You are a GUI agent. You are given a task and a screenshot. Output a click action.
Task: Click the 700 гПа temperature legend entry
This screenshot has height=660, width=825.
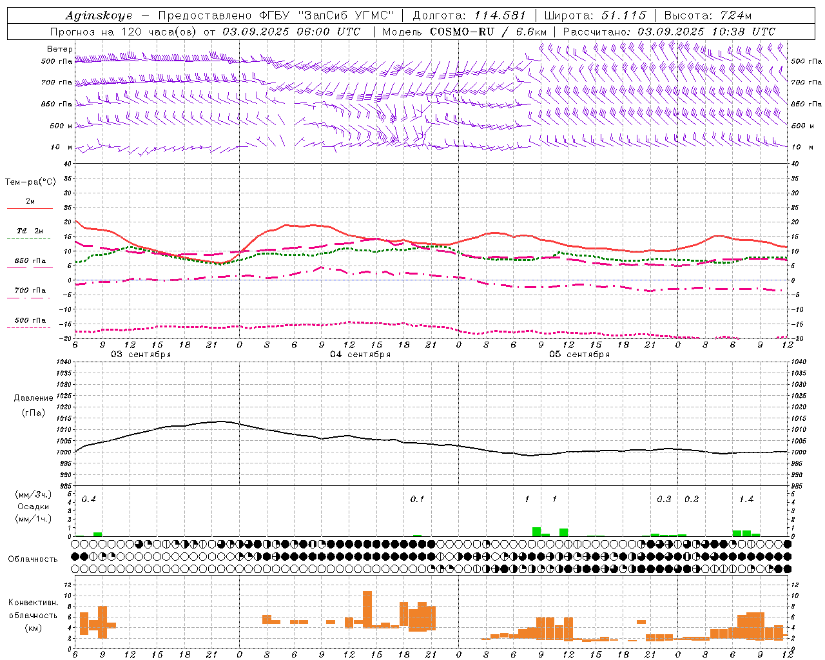30,291
